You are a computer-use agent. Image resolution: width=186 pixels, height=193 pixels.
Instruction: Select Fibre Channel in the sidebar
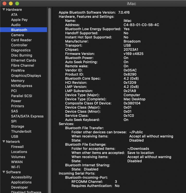(23, 65)
